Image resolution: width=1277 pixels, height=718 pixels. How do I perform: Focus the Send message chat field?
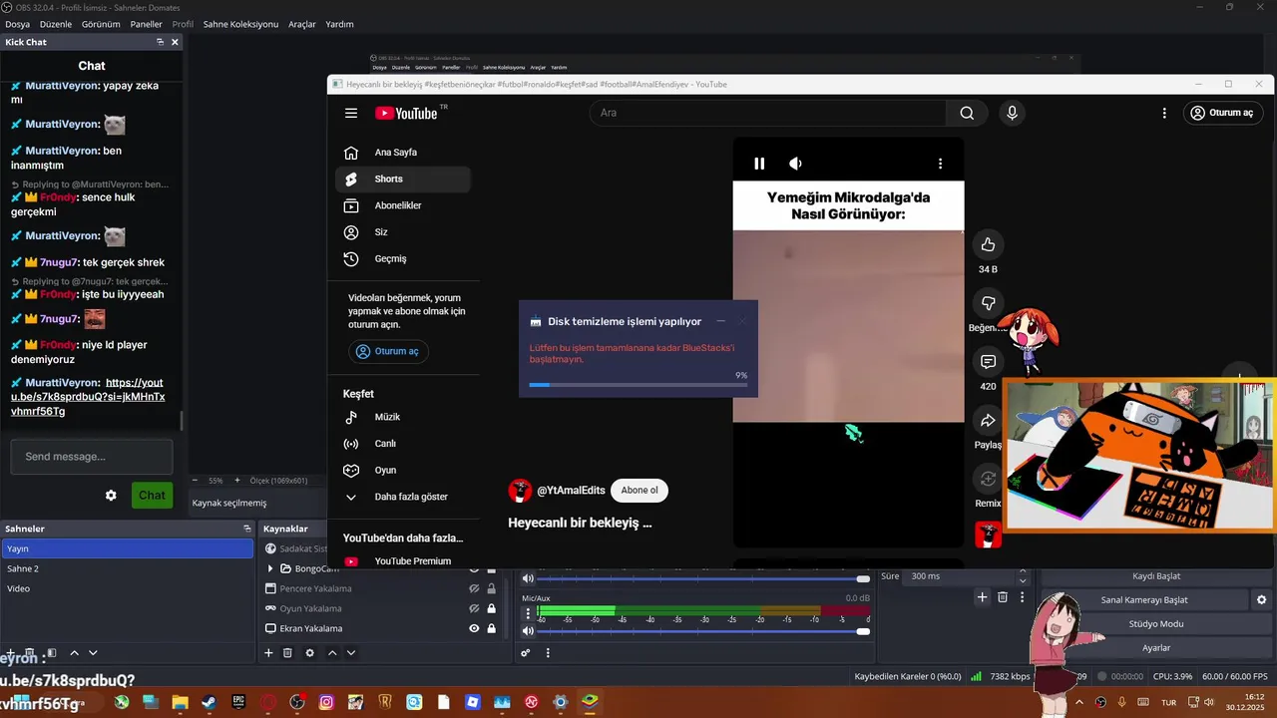[92, 457]
